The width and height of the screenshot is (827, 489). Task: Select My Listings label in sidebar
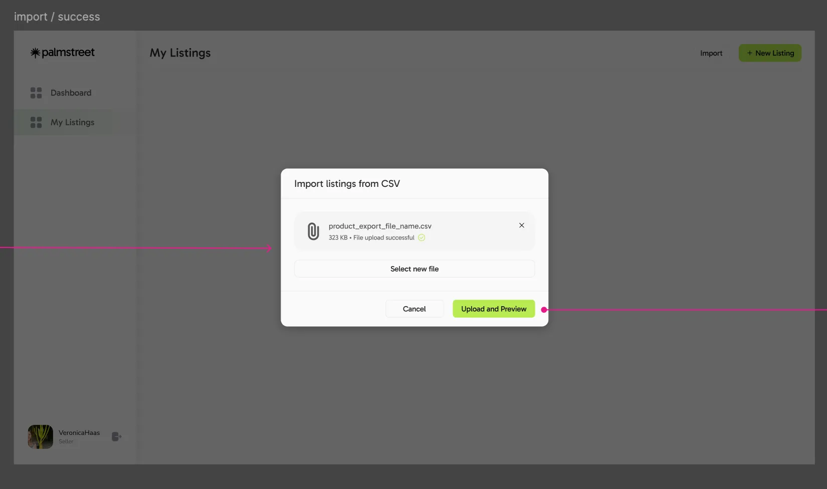72,122
